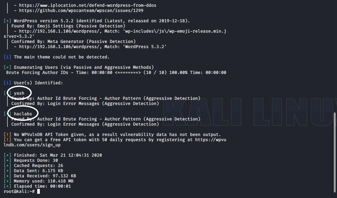Image resolution: width=337 pixels, height=198 pixels.
Task: Click the blue info marker beside User(s) Identified
Action: [x=7, y=83]
